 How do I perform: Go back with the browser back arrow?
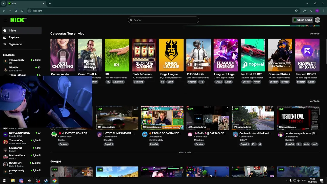pyautogui.click(x=4, y=11)
